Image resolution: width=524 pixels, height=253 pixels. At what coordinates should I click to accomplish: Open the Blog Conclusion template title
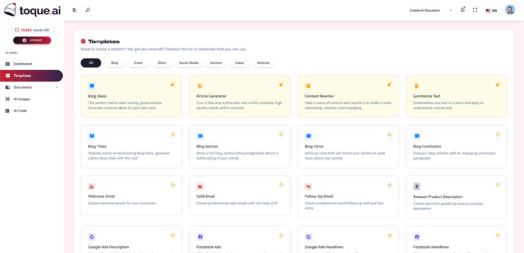click(x=426, y=146)
